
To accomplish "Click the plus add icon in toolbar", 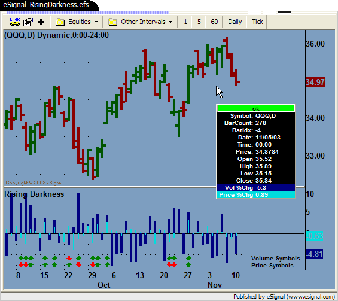I will point(41,22).
